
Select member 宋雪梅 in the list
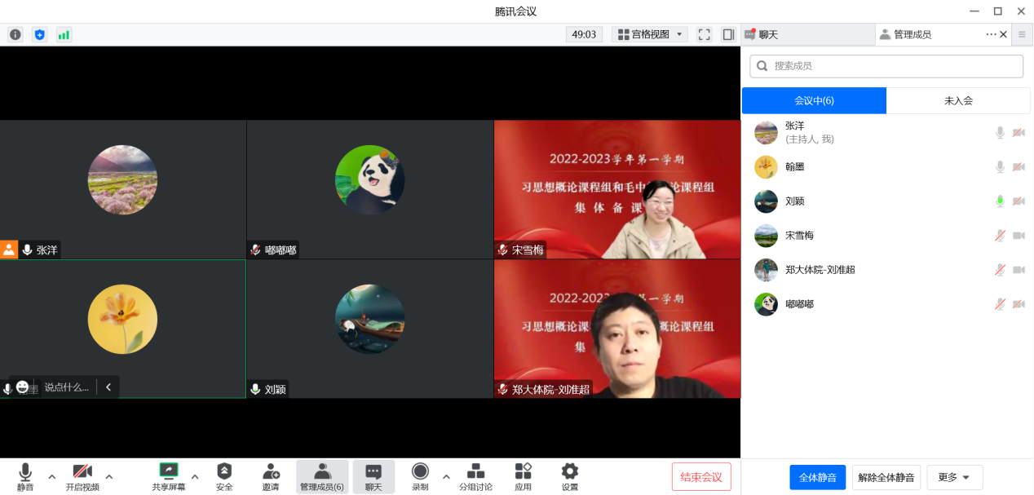point(886,235)
